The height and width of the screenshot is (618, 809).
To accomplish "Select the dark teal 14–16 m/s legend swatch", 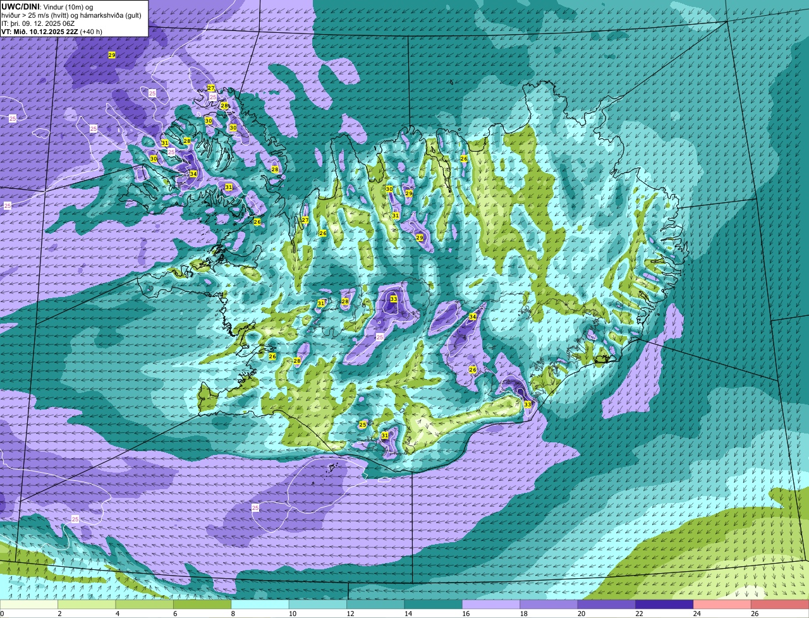I will pyautogui.click(x=434, y=605).
